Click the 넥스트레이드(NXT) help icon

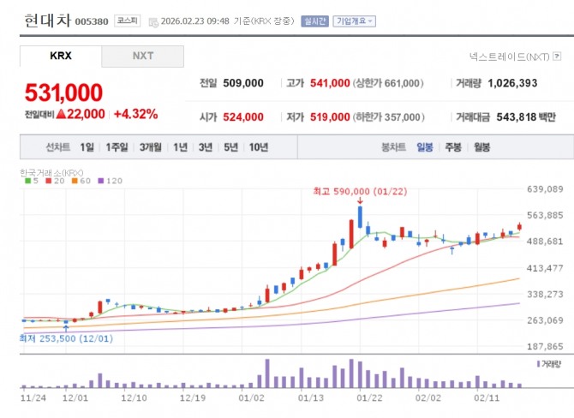point(555,57)
